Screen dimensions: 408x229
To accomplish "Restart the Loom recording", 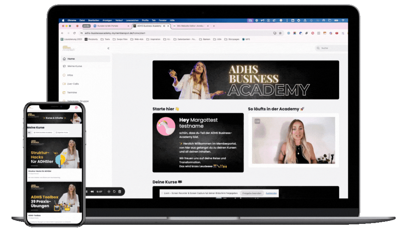I will coord(114,192).
